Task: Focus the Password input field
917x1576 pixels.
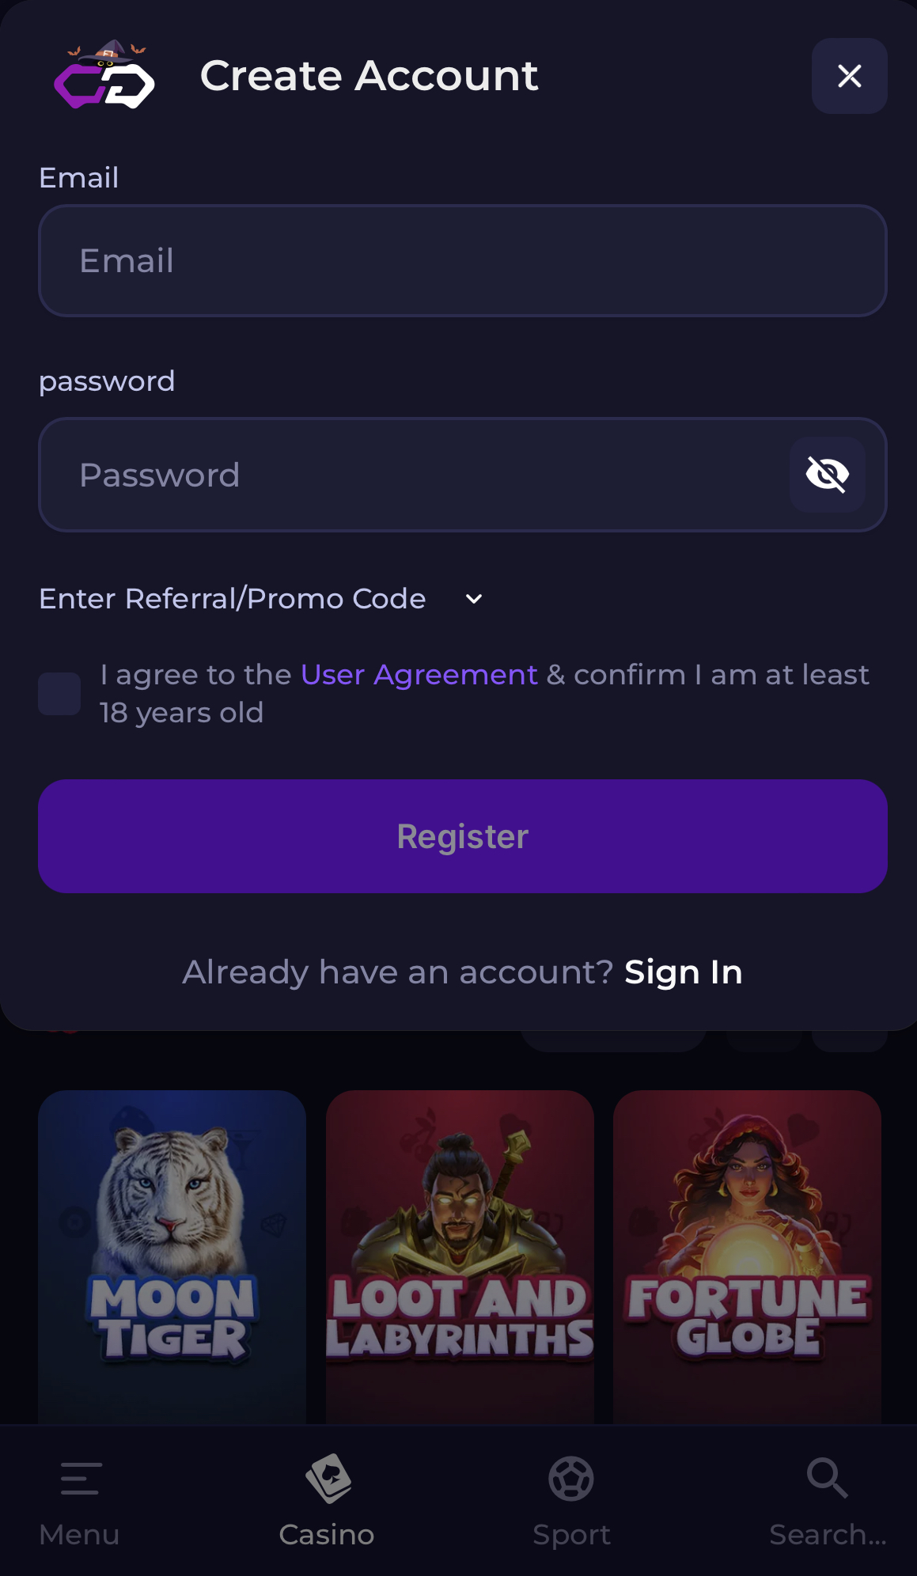Action: tap(411, 475)
